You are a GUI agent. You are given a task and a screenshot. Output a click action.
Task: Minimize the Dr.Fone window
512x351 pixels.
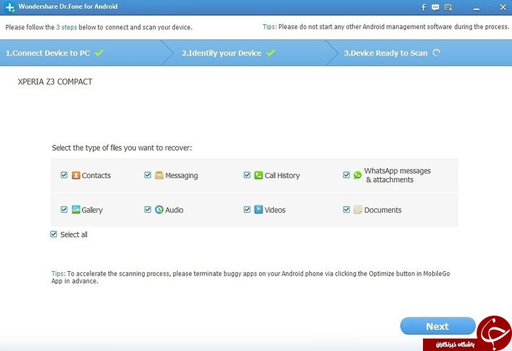coord(477,8)
